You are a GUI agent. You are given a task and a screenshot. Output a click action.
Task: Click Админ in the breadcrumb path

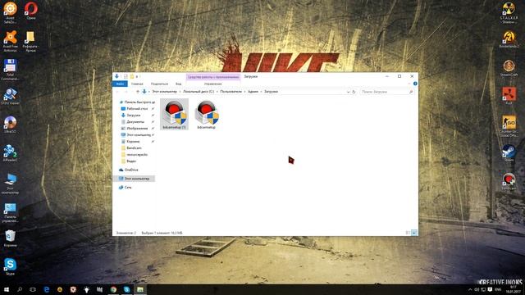point(253,92)
